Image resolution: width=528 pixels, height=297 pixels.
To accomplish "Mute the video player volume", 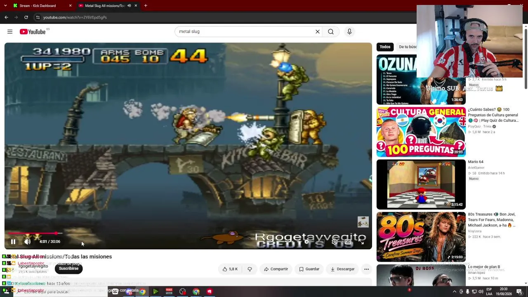I will [x=27, y=242].
